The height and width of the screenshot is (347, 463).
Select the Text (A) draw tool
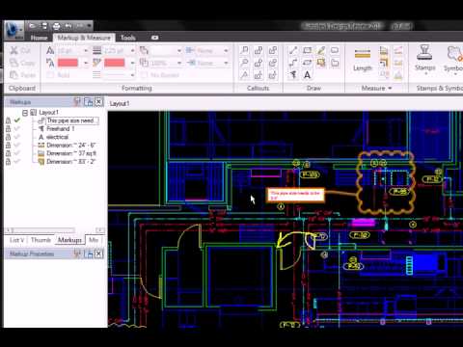pyautogui.click(x=307, y=75)
